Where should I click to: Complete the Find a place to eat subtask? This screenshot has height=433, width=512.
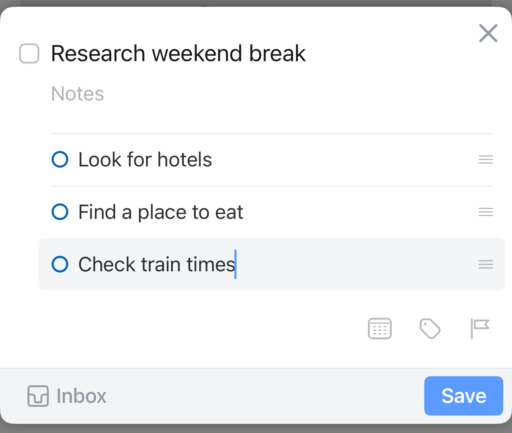pos(60,212)
